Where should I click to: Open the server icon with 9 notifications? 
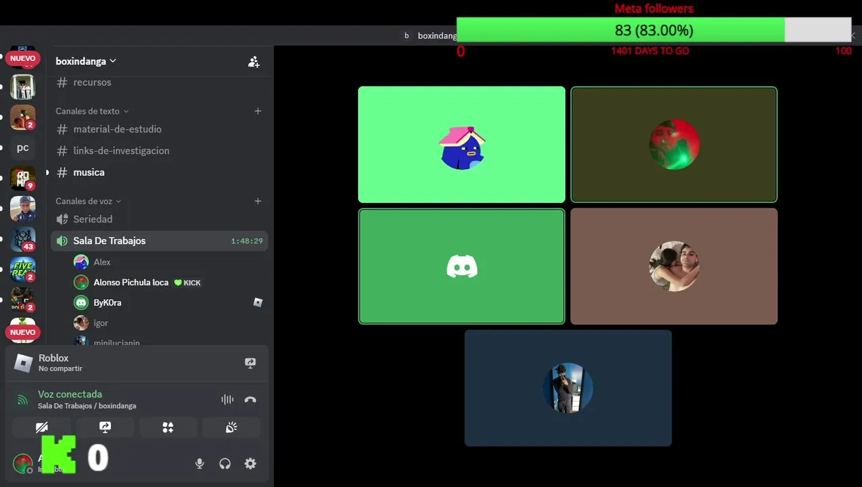pyautogui.click(x=23, y=178)
